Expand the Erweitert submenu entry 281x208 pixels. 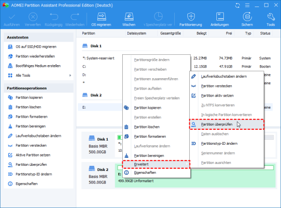tap(156, 164)
